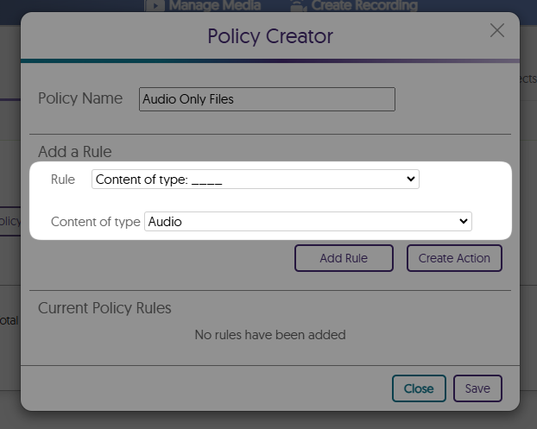Click the Manage Media play icon
537x429 pixels.
155,5
